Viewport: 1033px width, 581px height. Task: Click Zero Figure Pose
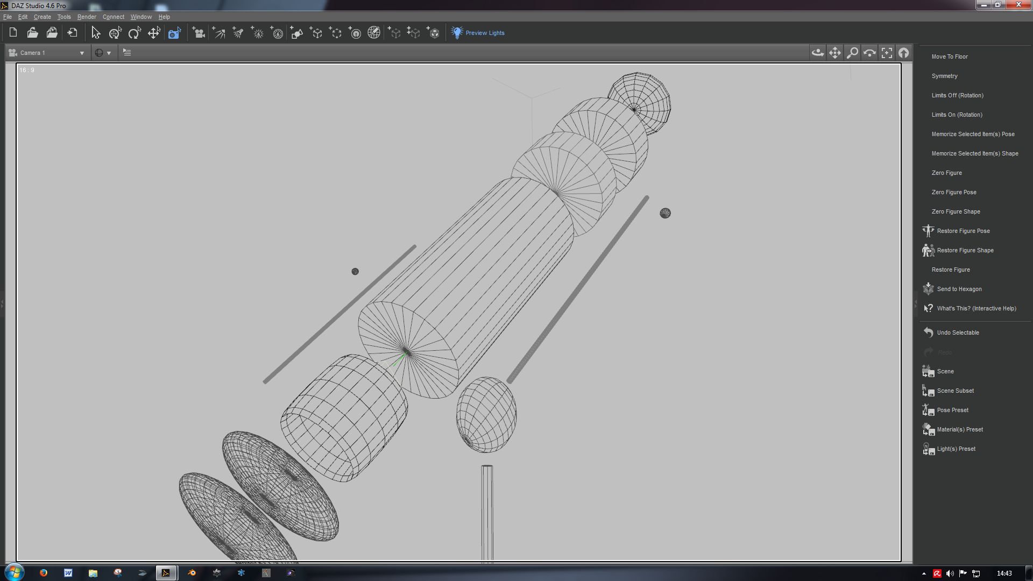(x=953, y=192)
